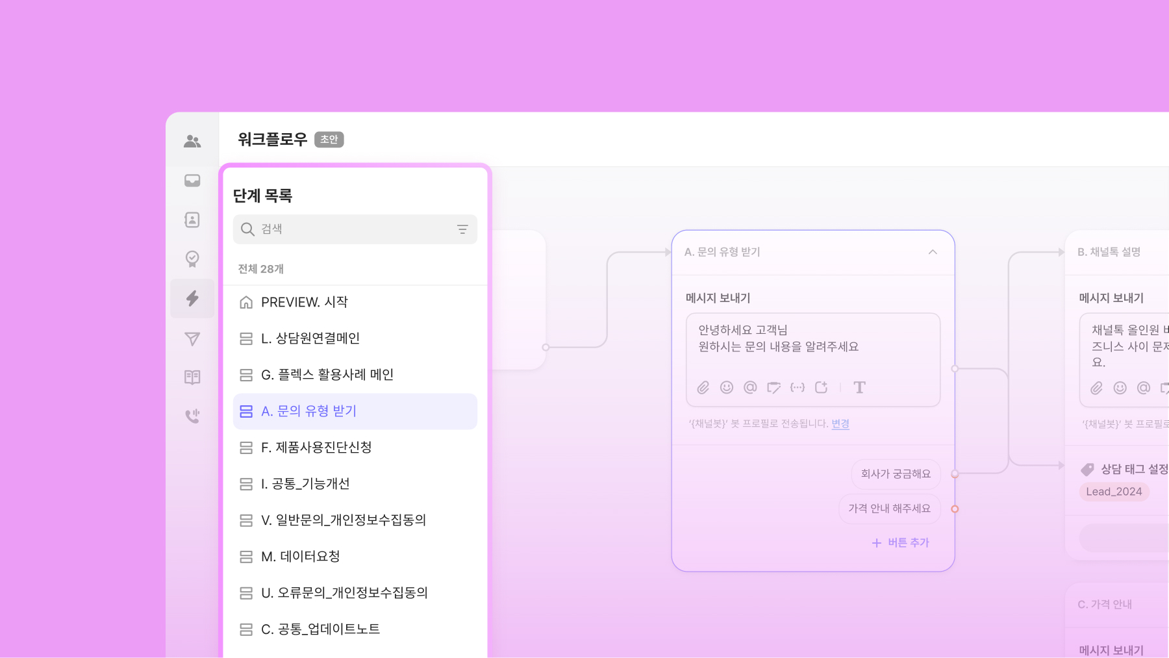Click the attachment paperclip in node A message
The image size is (1169, 658).
click(703, 388)
